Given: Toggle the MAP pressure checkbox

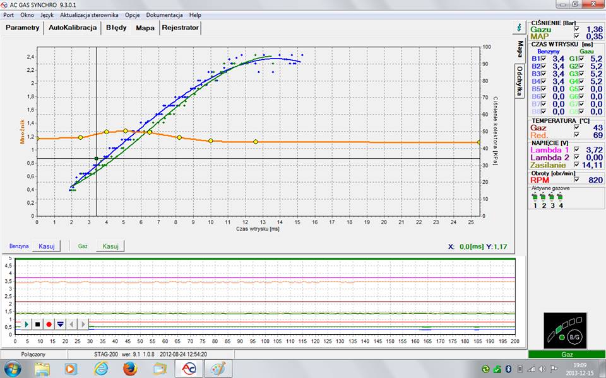Looking at the screenshot, I should [x=576, y=37].
